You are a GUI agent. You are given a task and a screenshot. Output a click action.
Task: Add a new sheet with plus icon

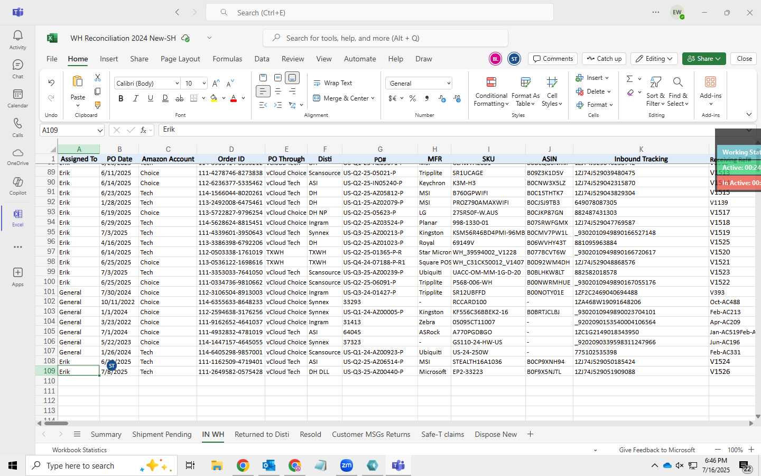tap(530, 434)
